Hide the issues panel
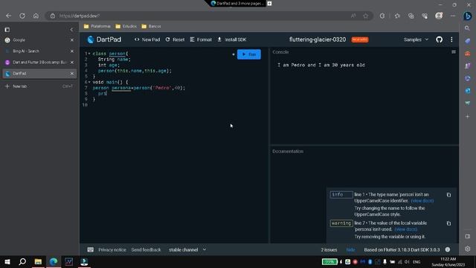The height and width of the screenshot is (268, 476). pos(350,250)
